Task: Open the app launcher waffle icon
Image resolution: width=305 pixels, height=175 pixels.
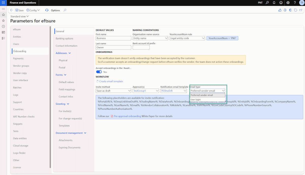Action: [3, 3]
